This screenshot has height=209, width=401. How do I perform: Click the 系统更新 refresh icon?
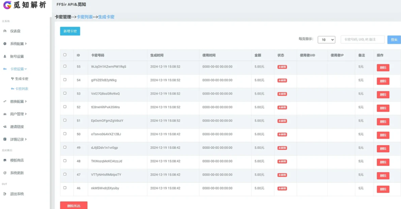(5, 173)
